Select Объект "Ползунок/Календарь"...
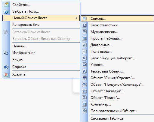 (x=117, y=85)
